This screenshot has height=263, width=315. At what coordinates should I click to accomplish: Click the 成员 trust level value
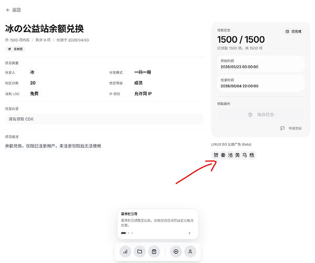coord(138,83)
